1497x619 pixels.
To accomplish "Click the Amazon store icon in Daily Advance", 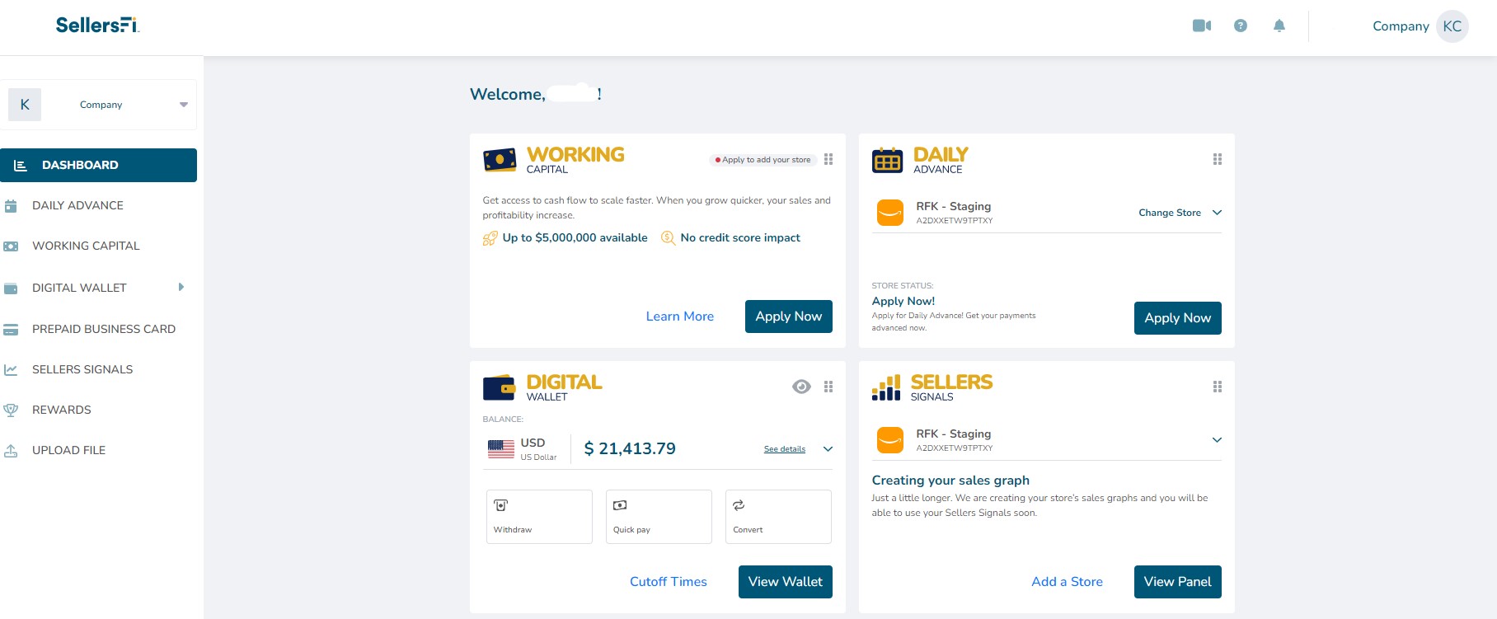I will pyautogui.click(x=890, y=213).
